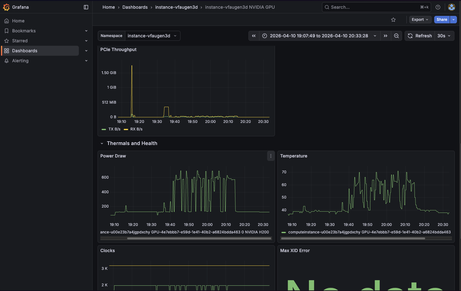Click the Refresh button
This screenshot has width=461, height=291.
419,36
